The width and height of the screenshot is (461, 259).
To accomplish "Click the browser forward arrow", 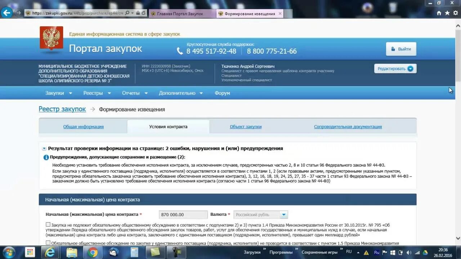I will click(x=18, y=13).
